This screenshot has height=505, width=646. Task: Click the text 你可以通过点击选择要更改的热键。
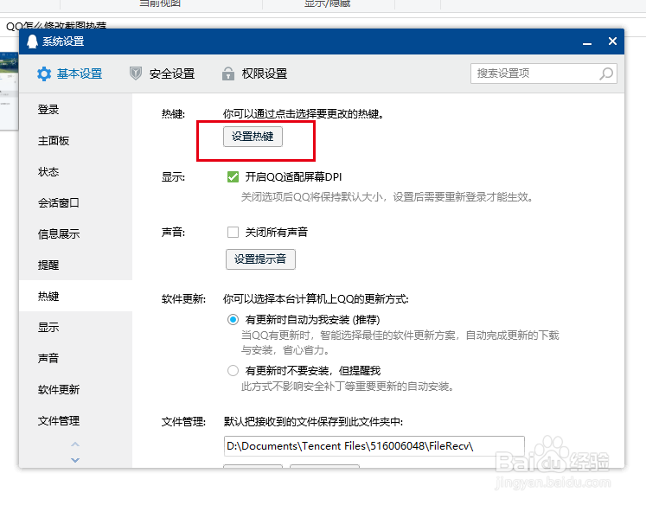point(304,114)
